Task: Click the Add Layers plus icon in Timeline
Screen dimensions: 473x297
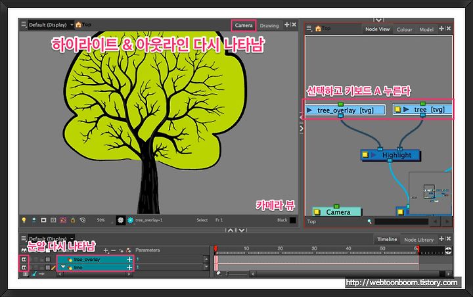Action: tap(106, 250)
